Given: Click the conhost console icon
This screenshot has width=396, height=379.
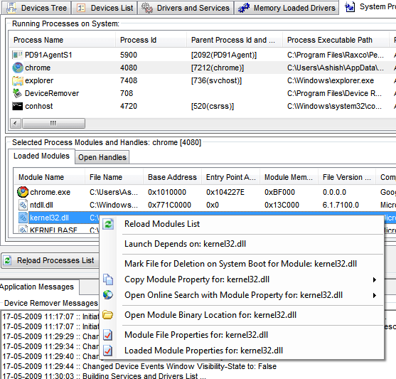Looking at the screenshot, I should [18, 106].
